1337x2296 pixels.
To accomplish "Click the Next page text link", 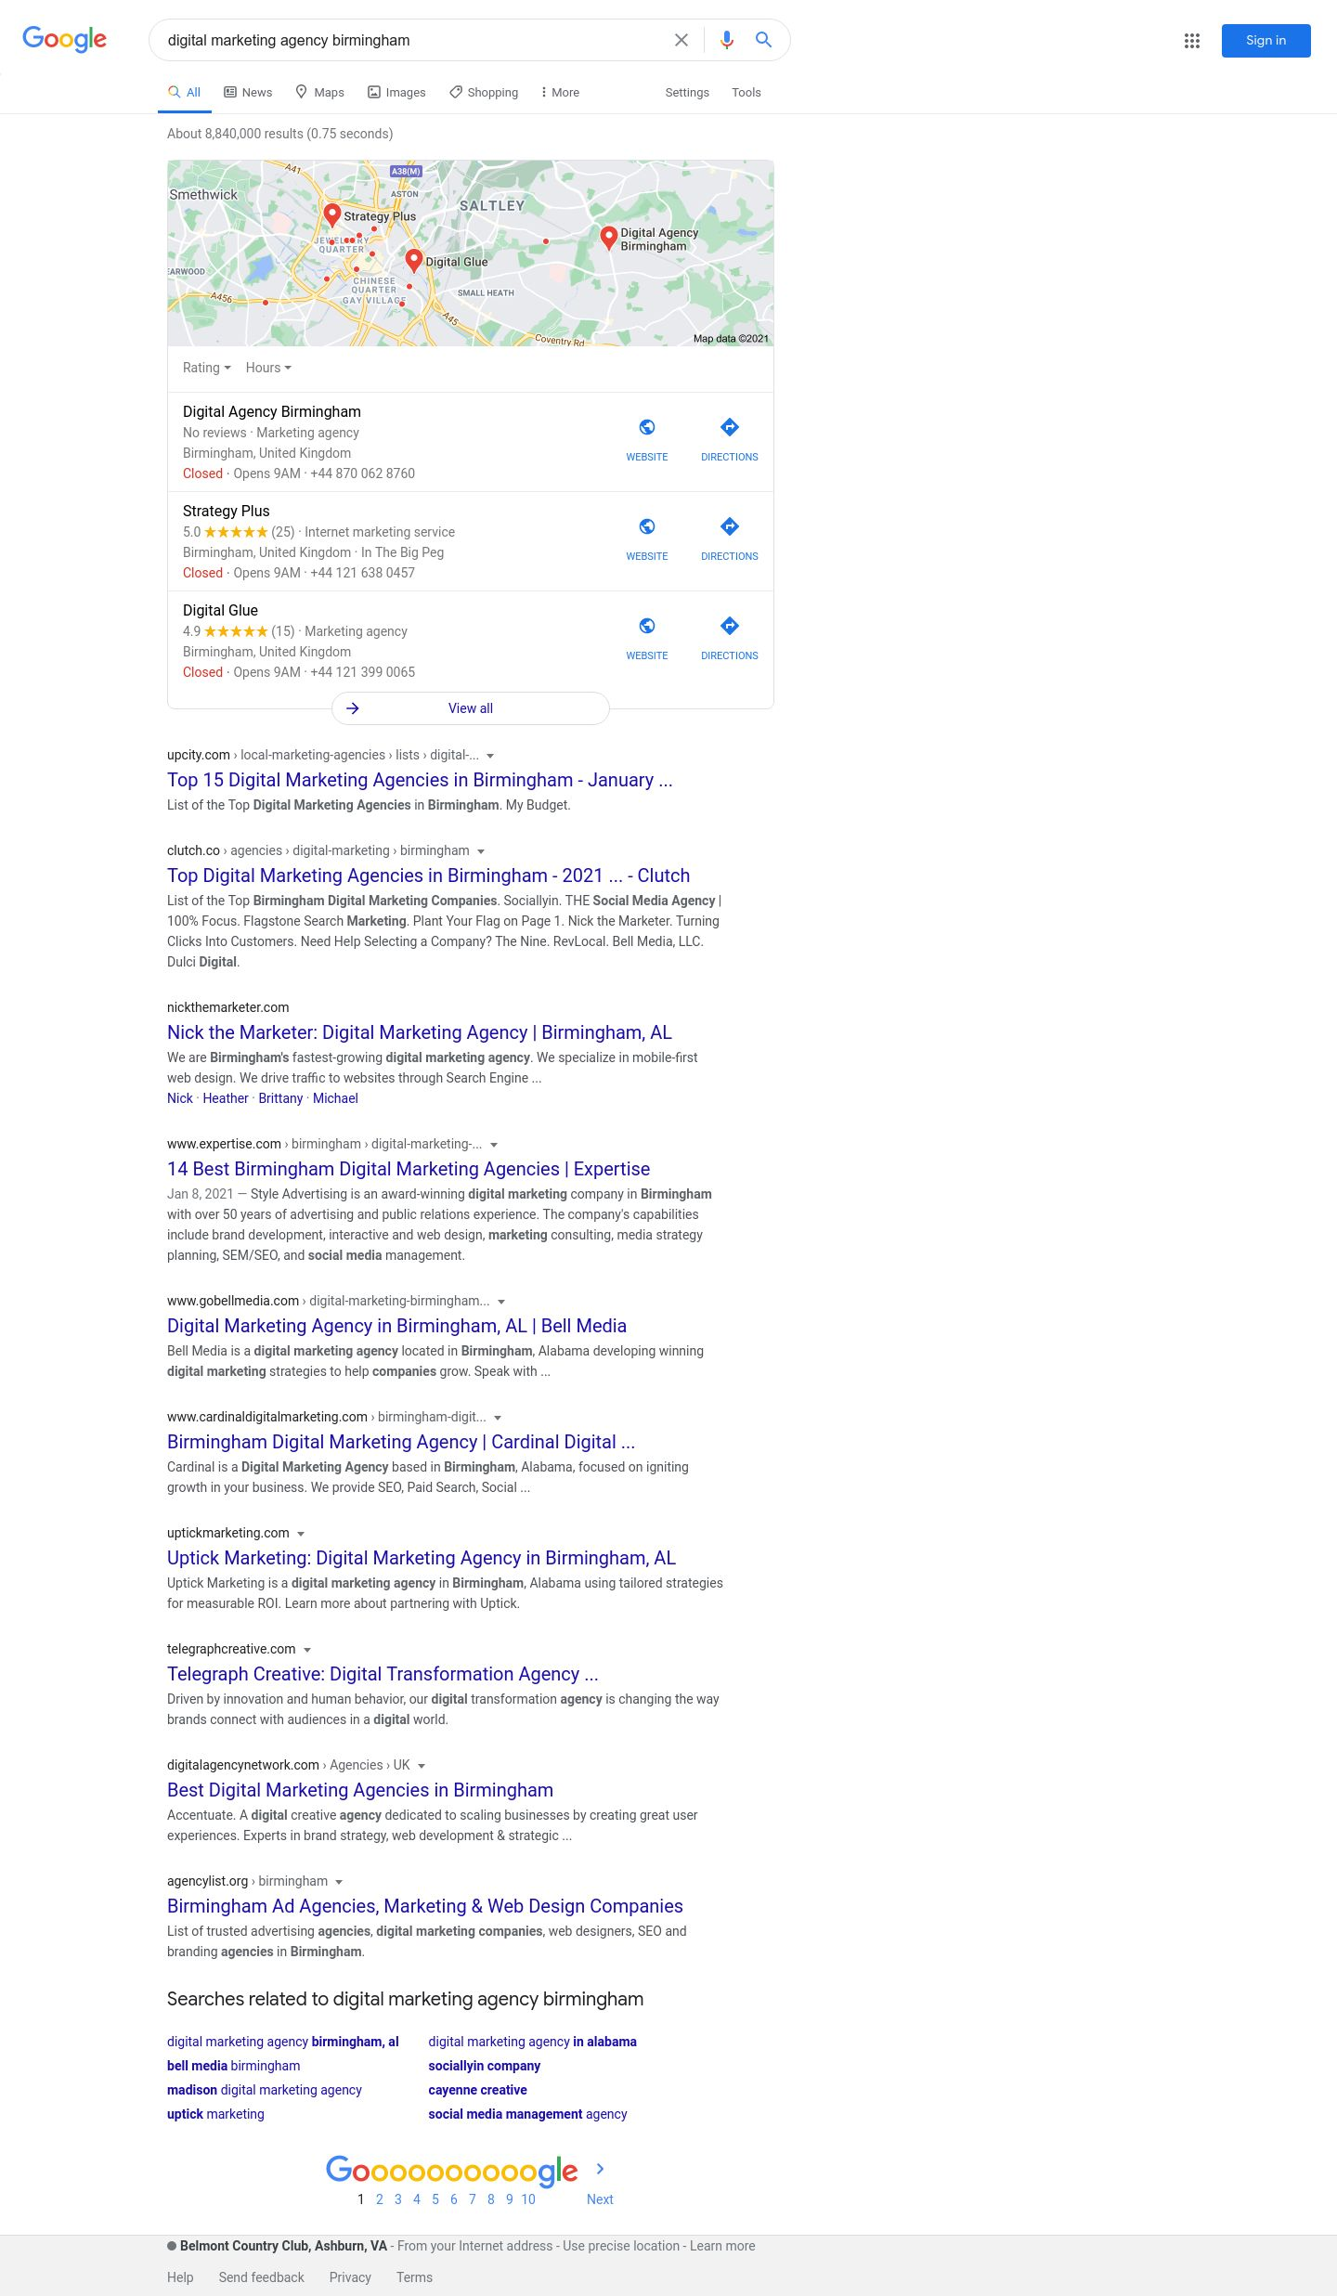I will pos(600,2199).
